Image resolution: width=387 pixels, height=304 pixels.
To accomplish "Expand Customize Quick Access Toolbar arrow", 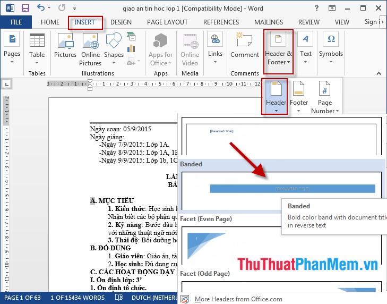I will coord(74,9).
